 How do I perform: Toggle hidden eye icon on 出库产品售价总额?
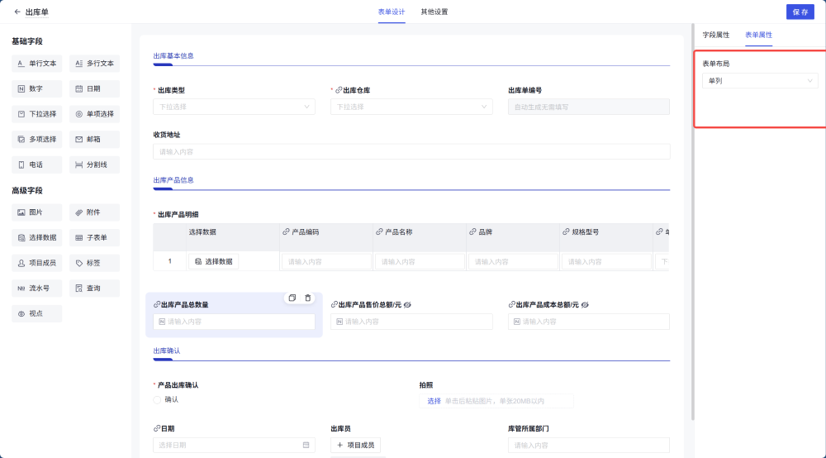point(407,304)
